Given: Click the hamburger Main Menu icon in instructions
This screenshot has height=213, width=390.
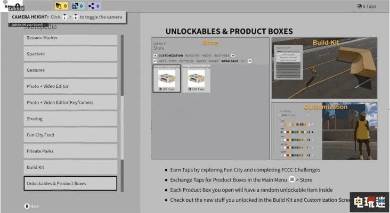Looking at the screenshot, I should coord(292,180).
